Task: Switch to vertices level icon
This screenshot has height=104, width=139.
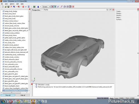Action: point(62,7)
